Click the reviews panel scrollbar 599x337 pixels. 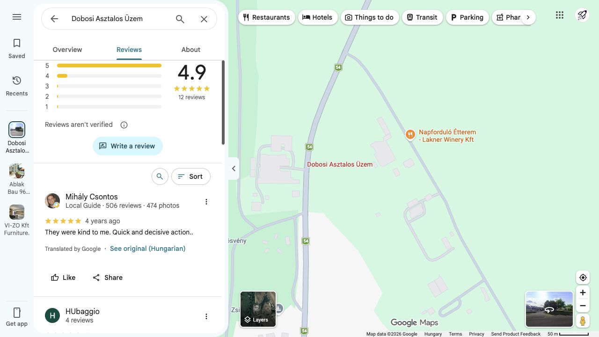(x=223, y=103)
